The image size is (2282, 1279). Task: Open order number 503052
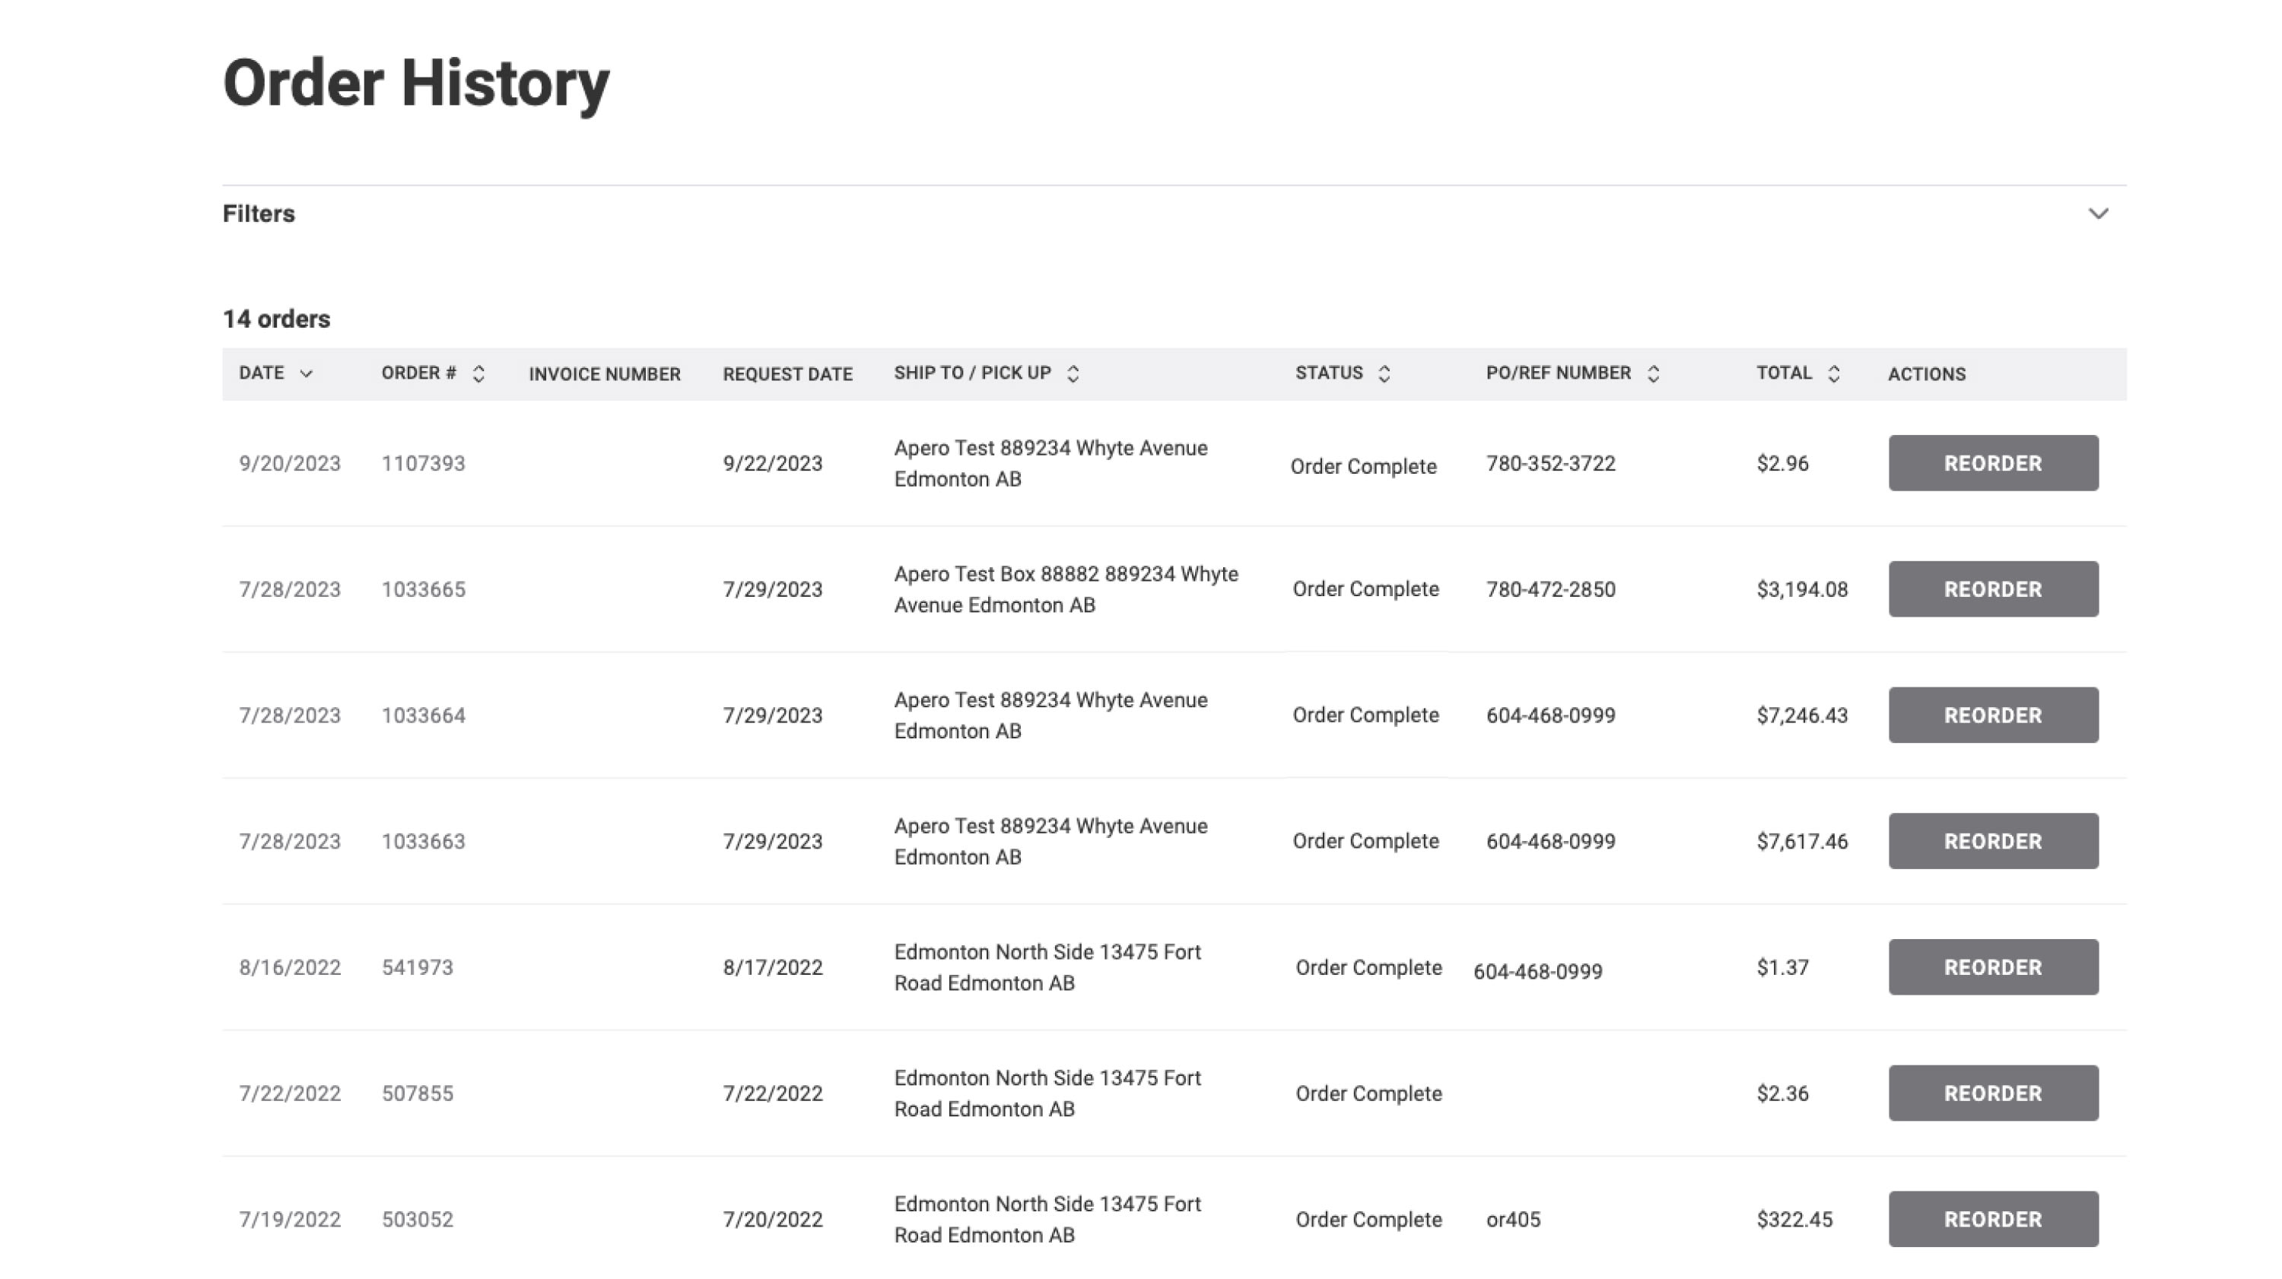(x=418, y=1219)
